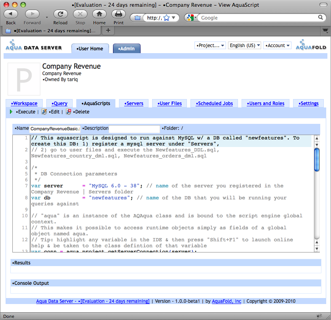The image size is (331, 320).
Task: Open the Servers tab
Action: (x=134, y=103)
